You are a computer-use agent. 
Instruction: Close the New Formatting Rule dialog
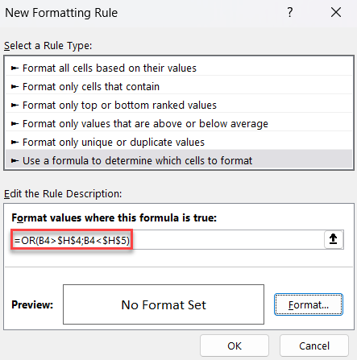[336, 12]
